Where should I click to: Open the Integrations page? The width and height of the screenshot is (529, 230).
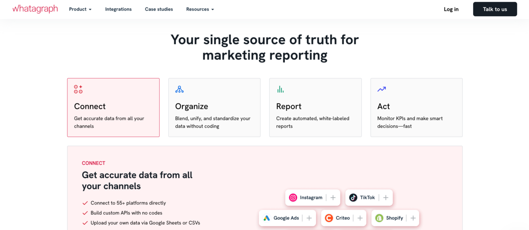tap(118, 9)
